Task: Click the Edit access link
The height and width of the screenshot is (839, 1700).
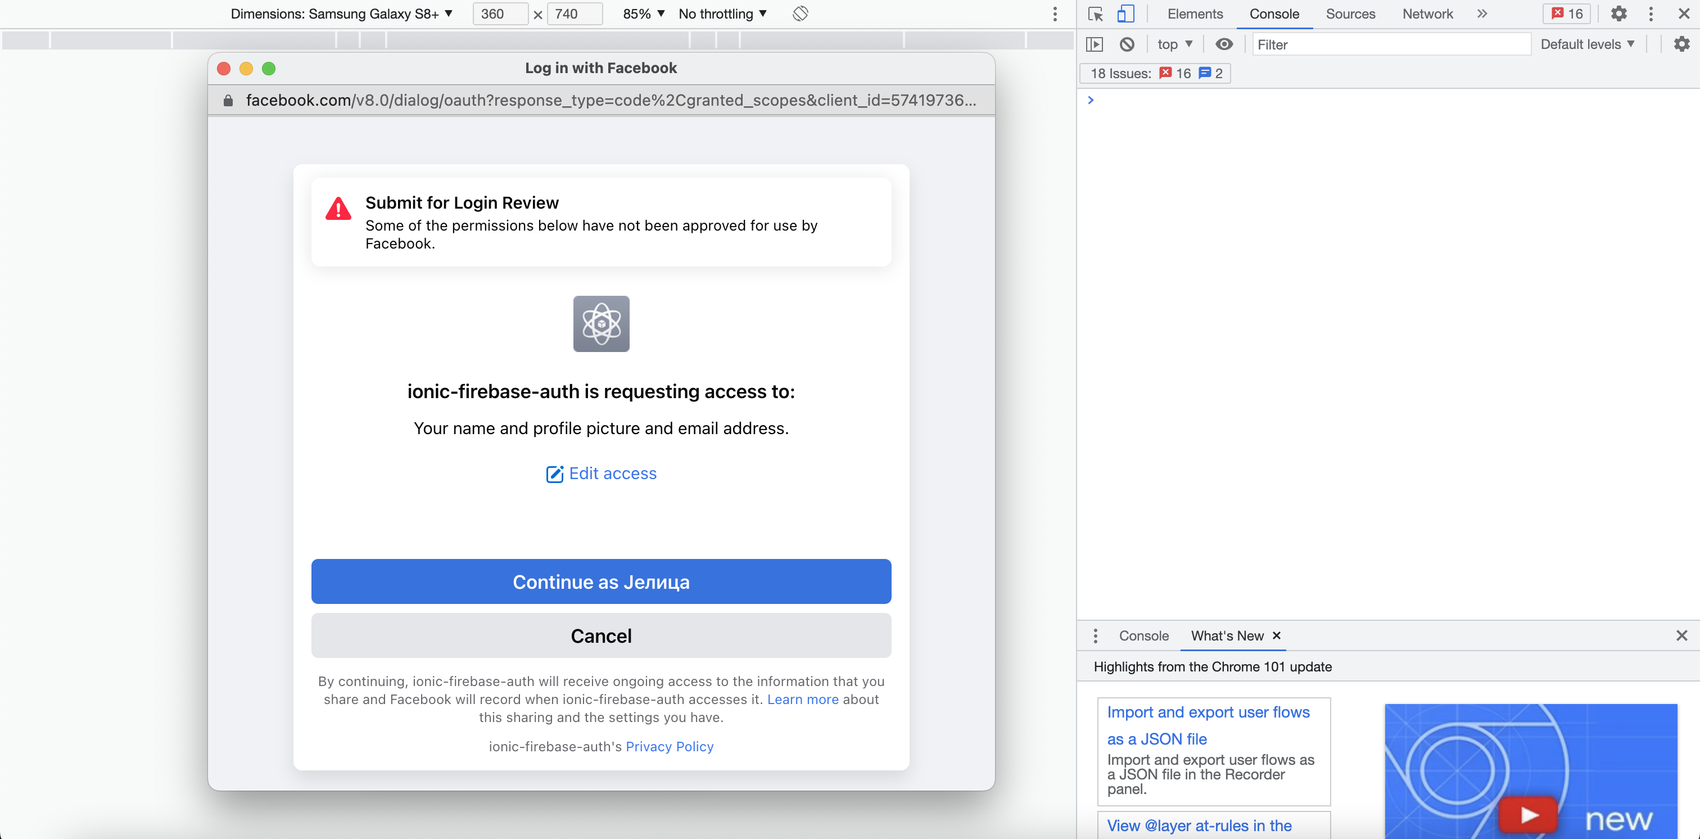Action: click(612, 473)
